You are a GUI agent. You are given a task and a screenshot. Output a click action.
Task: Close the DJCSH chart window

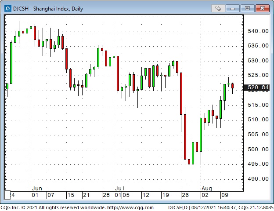(262, 8)
